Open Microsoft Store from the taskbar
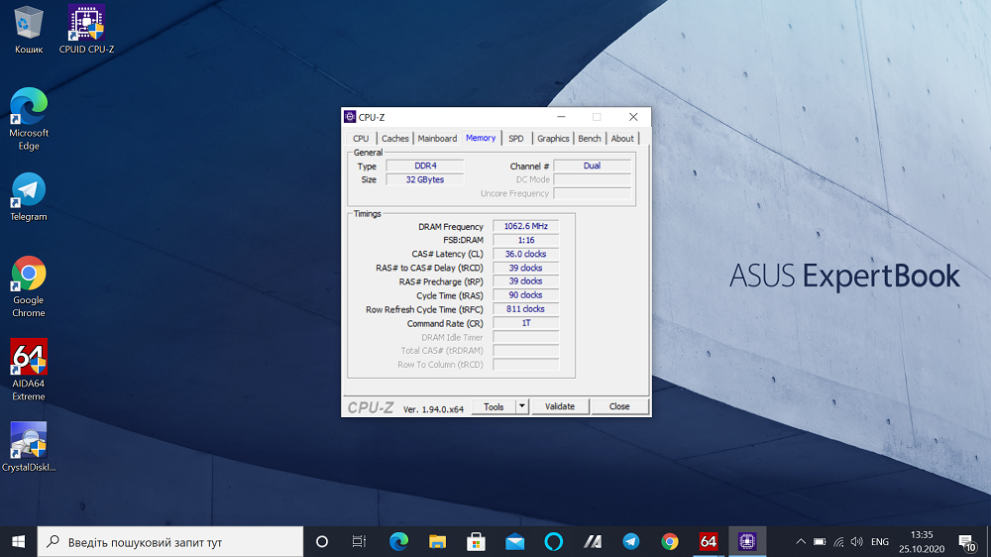This screenshot has height=557, width=991. point(476,542)
